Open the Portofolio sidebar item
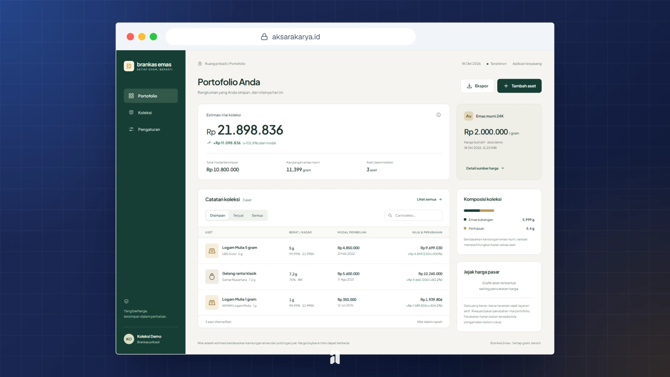 coord(151,96)
